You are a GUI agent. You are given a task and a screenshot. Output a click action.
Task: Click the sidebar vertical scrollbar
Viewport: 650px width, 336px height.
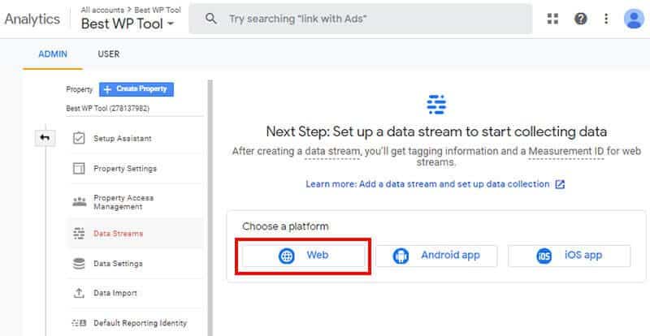(x=210, y=207)
